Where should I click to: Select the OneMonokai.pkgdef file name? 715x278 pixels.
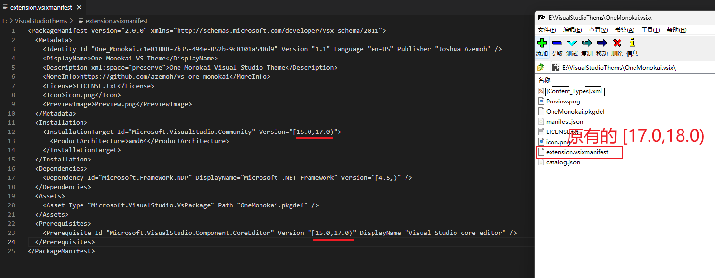575,111
